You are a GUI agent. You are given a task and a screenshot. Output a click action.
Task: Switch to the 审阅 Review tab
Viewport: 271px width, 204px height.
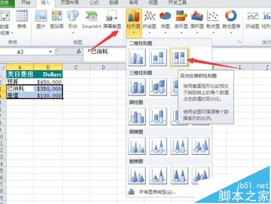pyautogui.click(x=133, y=3)
